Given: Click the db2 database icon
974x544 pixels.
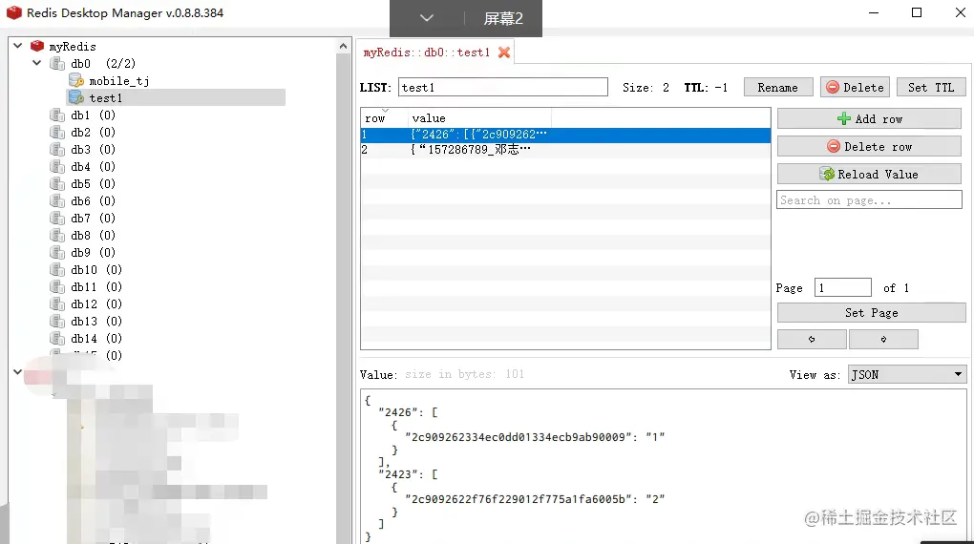Looking at the screenshot, I should coord(57,133).
